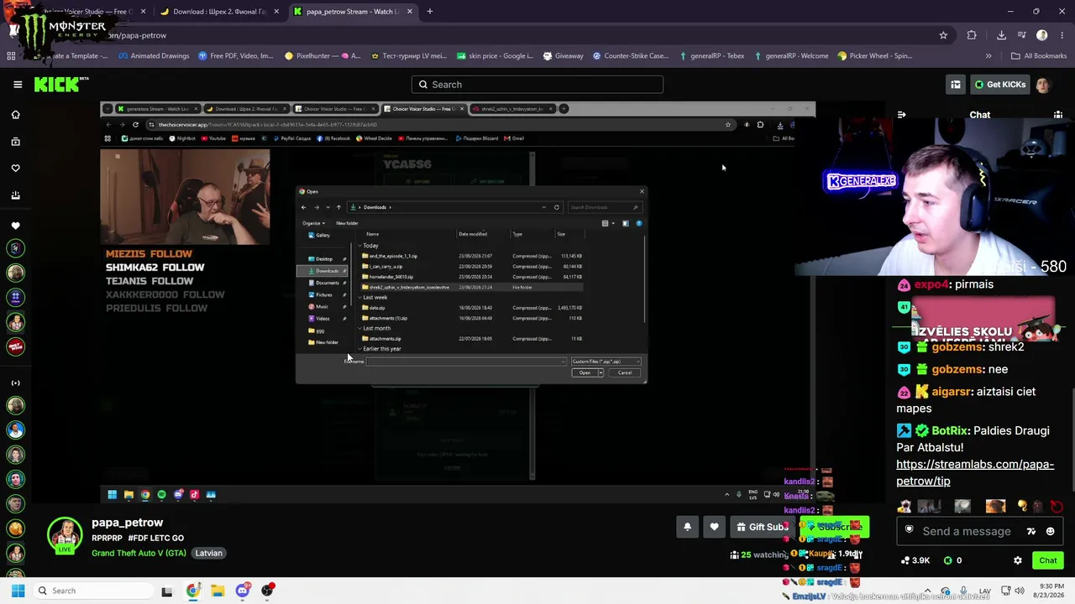Click the Gift Subs button

pyautogui.click(x=763, y=527)
